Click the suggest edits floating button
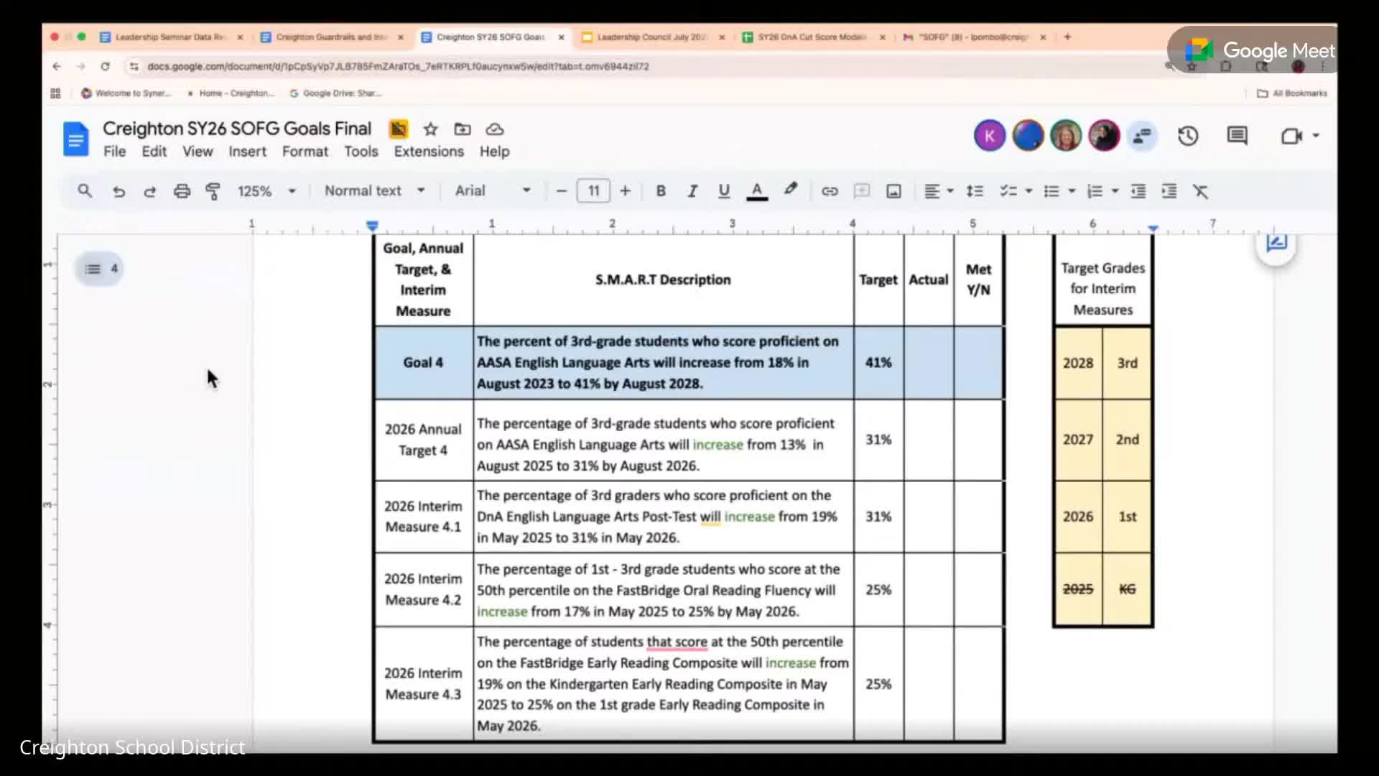 pyautogui.click(x=1276, y=244)
